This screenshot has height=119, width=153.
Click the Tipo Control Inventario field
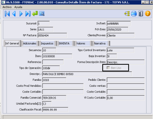[x=121, y=50]
